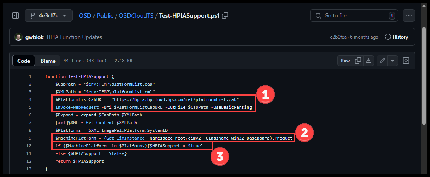Switch to the Code view tab

[x=24, y=61]
